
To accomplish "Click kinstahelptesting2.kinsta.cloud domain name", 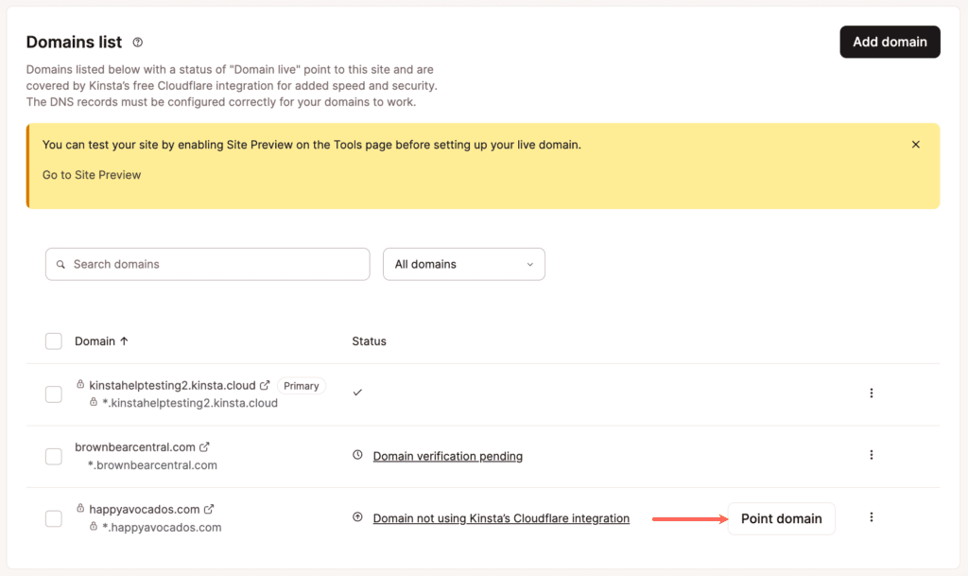I will [x=172, y=385].
